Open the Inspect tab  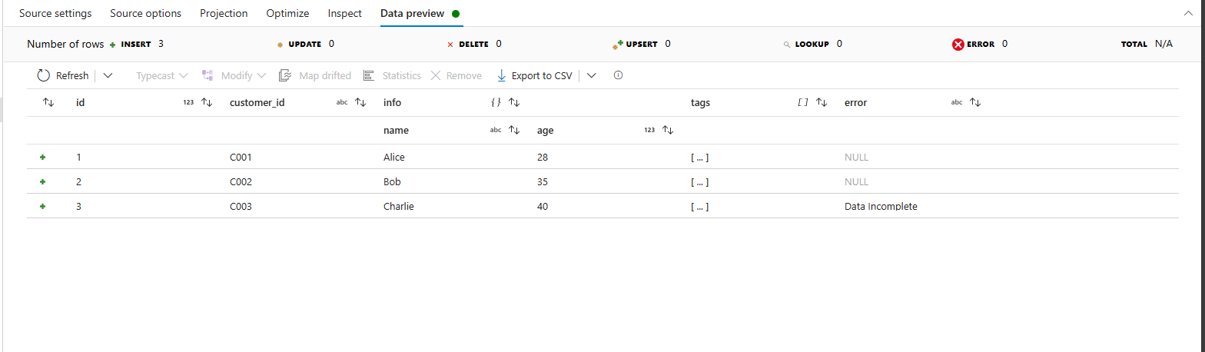(x=344, y=14)
